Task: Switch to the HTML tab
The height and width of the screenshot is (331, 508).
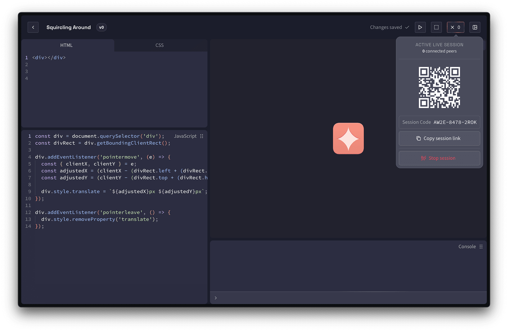Action: point(66,45)
